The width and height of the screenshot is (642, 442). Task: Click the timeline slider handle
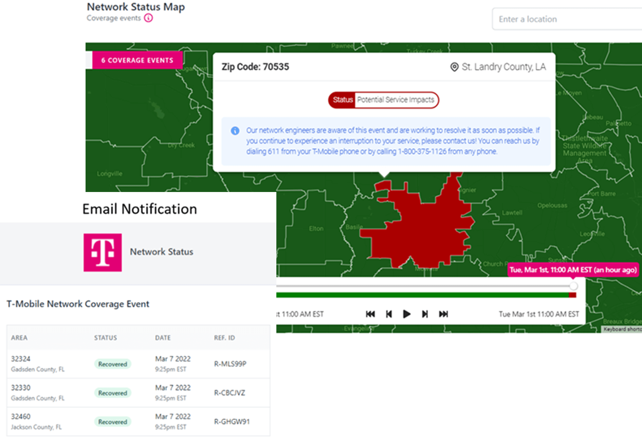(573, 286)
